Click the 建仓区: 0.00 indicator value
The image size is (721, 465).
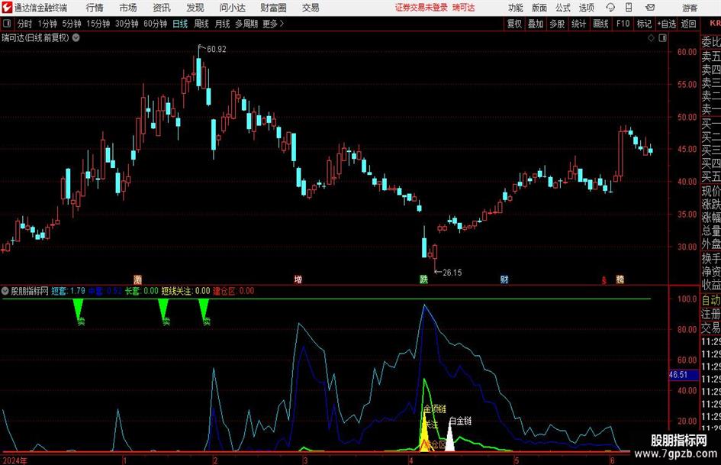click(233, 291)
